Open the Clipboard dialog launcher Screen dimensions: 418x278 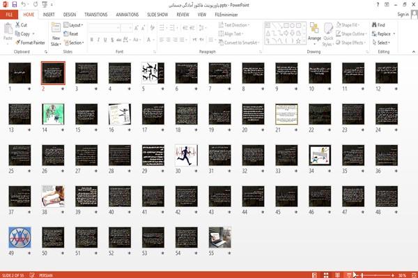point(46,52)
